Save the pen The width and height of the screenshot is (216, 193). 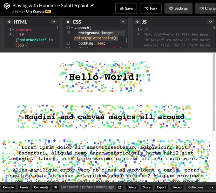point(126,8)
